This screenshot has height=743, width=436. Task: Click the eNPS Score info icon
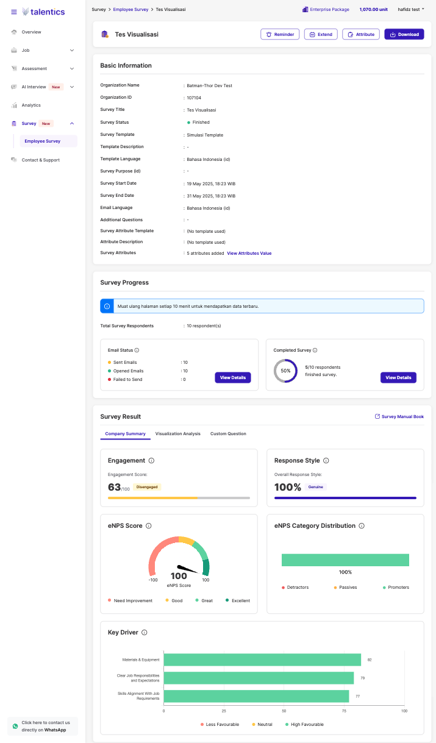point(148,525)
